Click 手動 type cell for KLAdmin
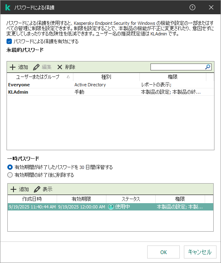Image resolution: width=221 pixels, height=263 pixels. 79,92
